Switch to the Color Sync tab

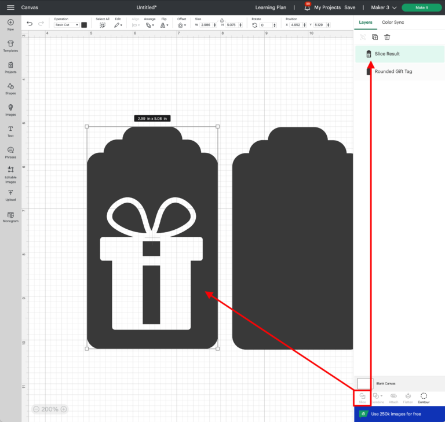393,22
